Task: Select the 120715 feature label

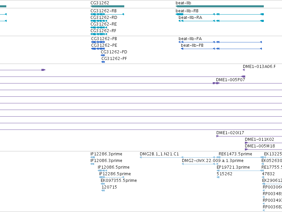Action: click(109, 187)
